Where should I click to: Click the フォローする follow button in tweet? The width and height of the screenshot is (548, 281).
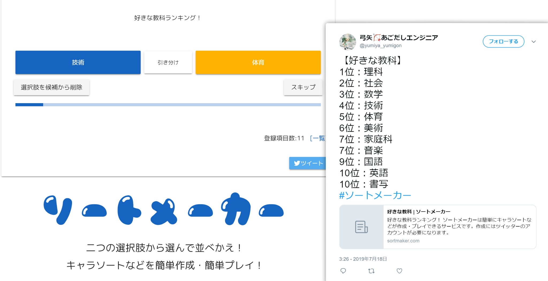[x=503, y=42]
